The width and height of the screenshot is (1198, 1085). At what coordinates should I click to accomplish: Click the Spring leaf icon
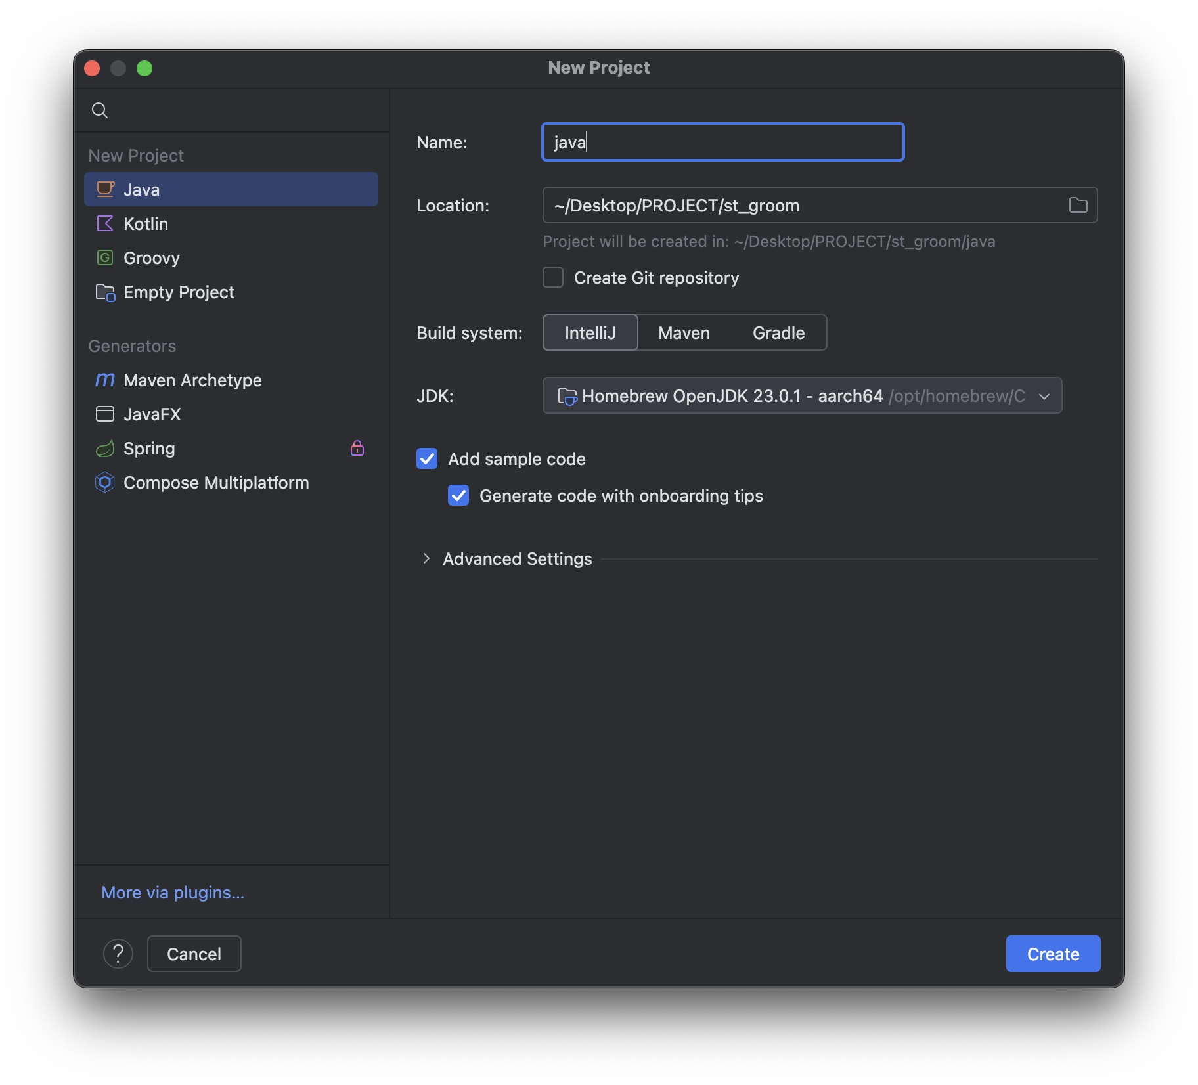105,449
